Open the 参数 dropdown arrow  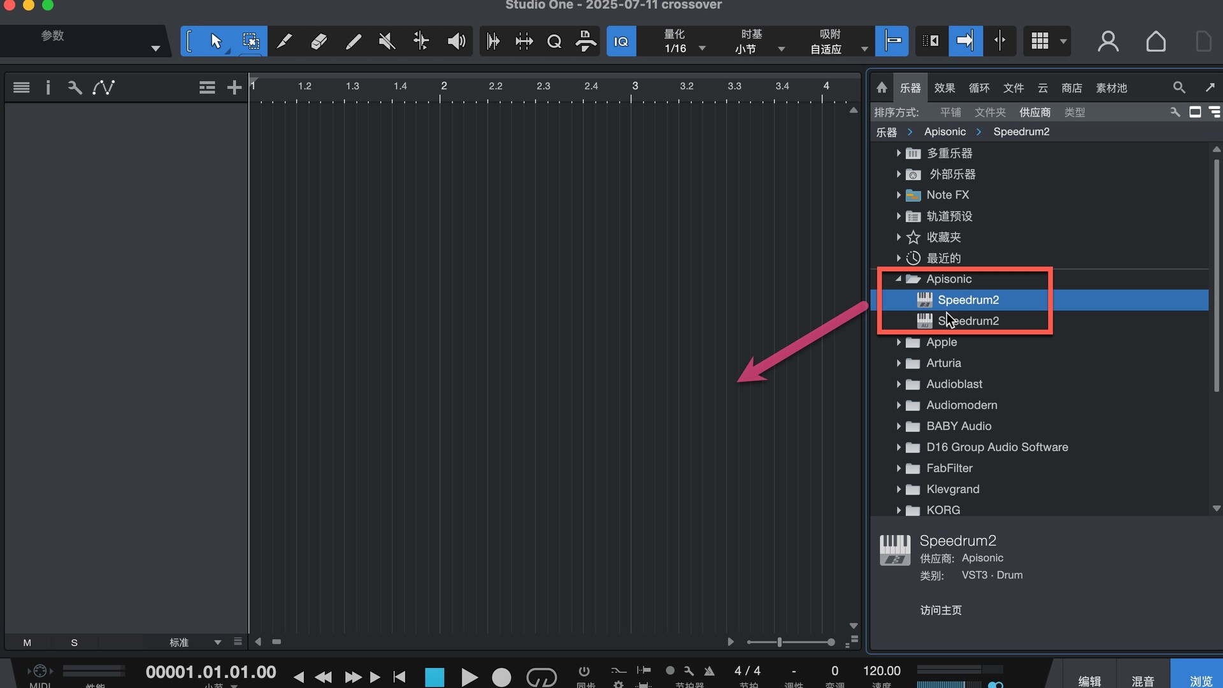[x=155, y=49]
